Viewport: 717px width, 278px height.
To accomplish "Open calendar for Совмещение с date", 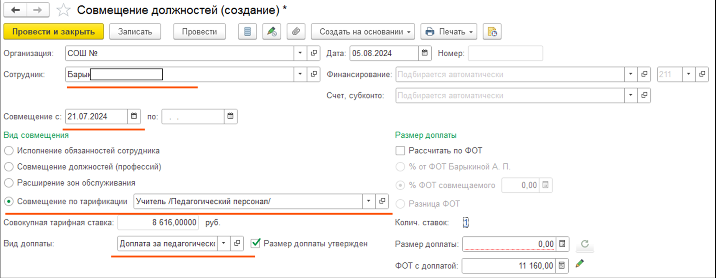I will coord(134,117).
